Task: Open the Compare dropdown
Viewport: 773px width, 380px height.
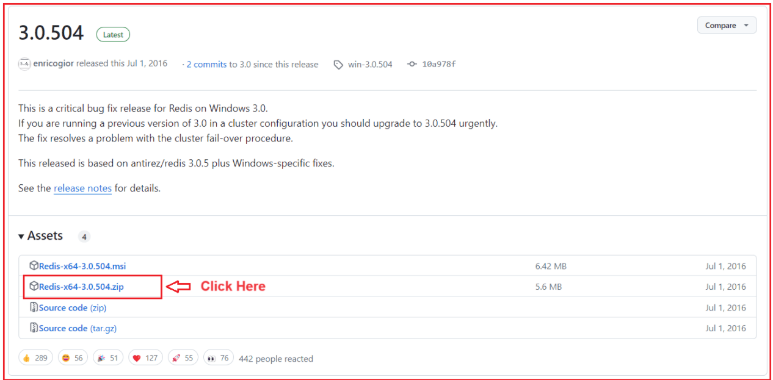Action: 727,25
